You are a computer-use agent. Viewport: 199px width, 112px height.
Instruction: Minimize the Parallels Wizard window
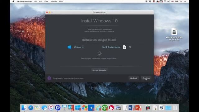click(x=49, y=12)
